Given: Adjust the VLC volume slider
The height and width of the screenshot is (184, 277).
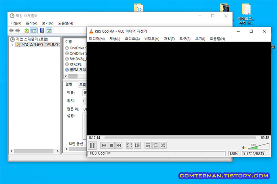Looking at the screenshot, I should coord(258,146).
